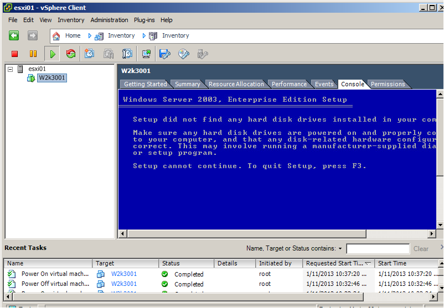Click the Requested Start Time sort arrow
Viewport: 444px width, 308px height.
click(x=368, y=263)
